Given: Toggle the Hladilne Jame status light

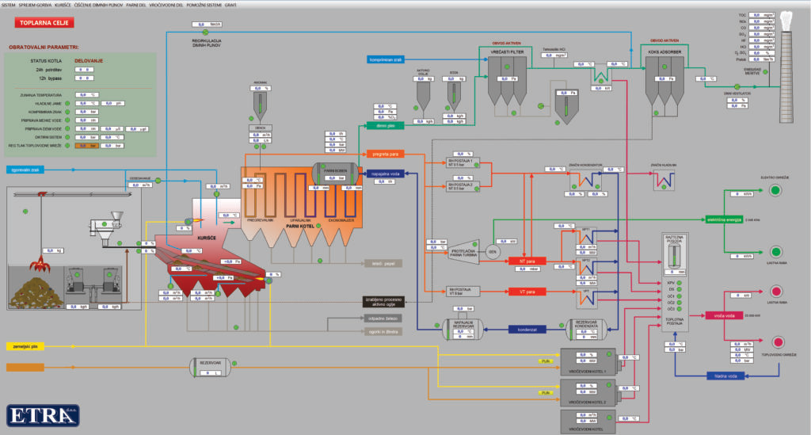Looking at the screenshot, I should [67, 103].
